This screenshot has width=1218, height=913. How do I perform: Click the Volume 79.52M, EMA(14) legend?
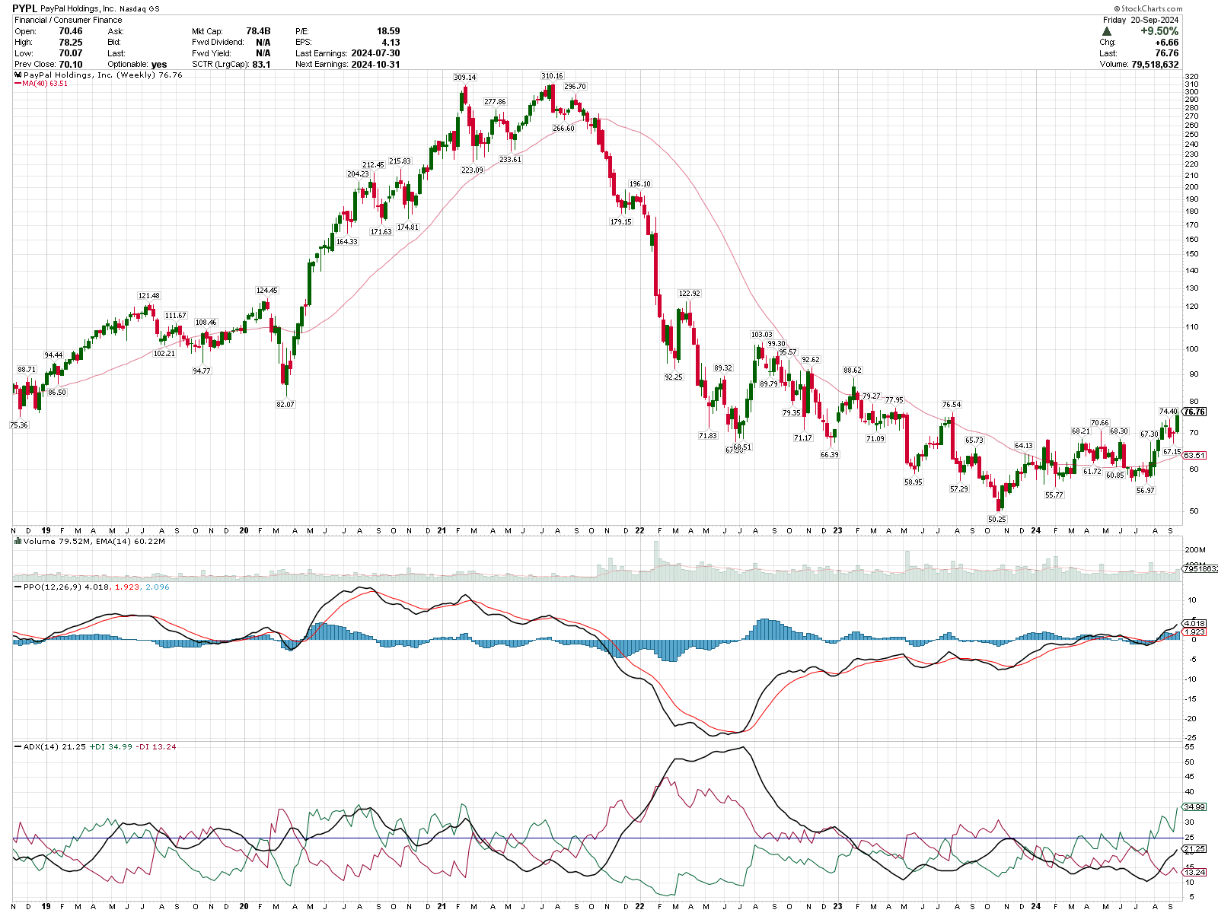[94, 542]
